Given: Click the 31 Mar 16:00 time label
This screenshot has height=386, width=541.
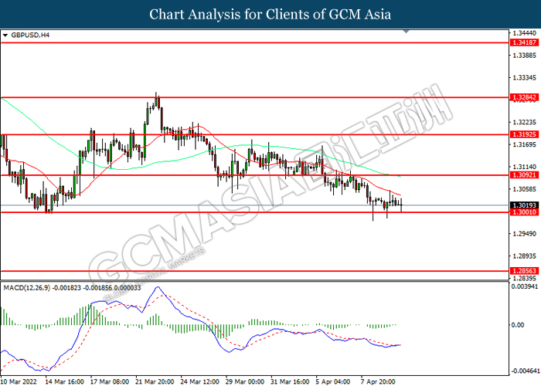Looking at the screenshot, I should (x=290, y=381).
